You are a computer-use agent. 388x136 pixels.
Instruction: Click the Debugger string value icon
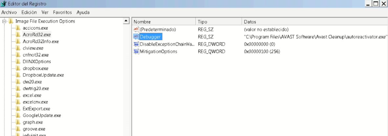pos(136,37)
